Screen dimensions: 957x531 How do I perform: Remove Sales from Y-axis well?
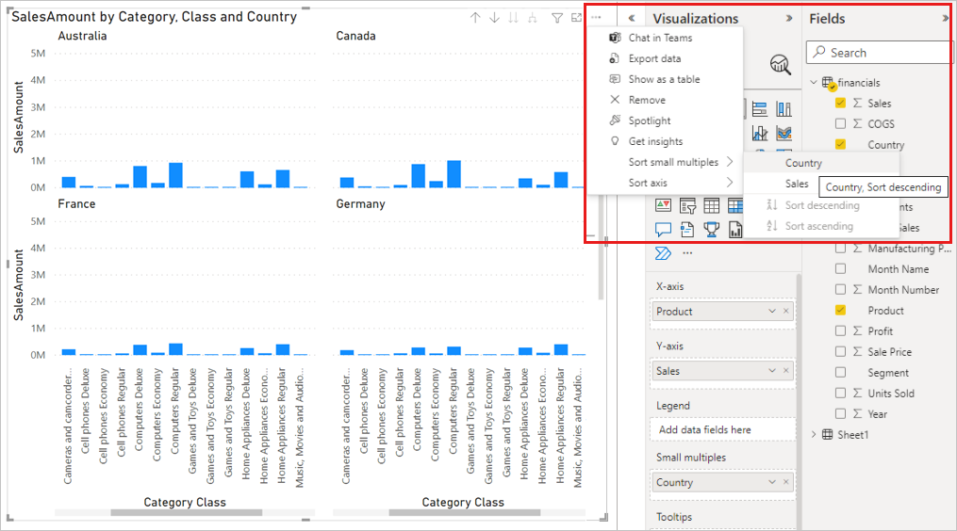click(786, 371)
